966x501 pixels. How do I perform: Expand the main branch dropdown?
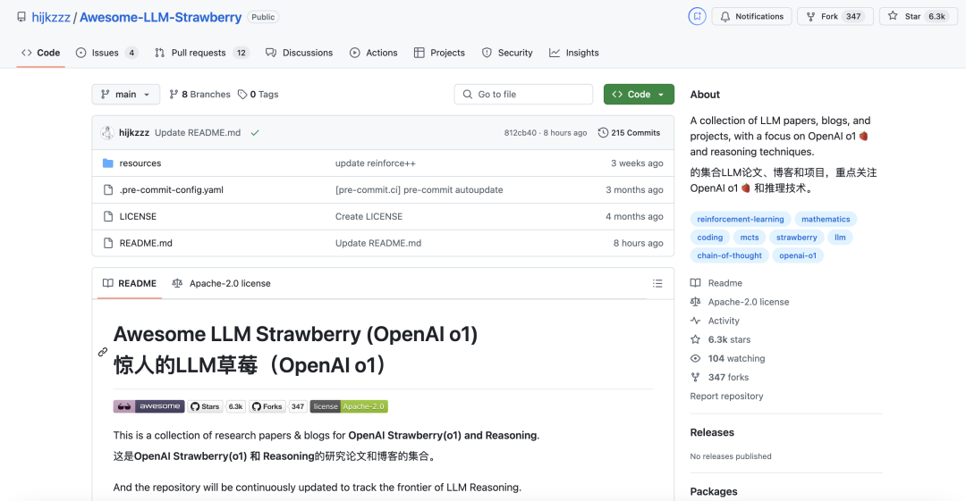tap(126, 95)
